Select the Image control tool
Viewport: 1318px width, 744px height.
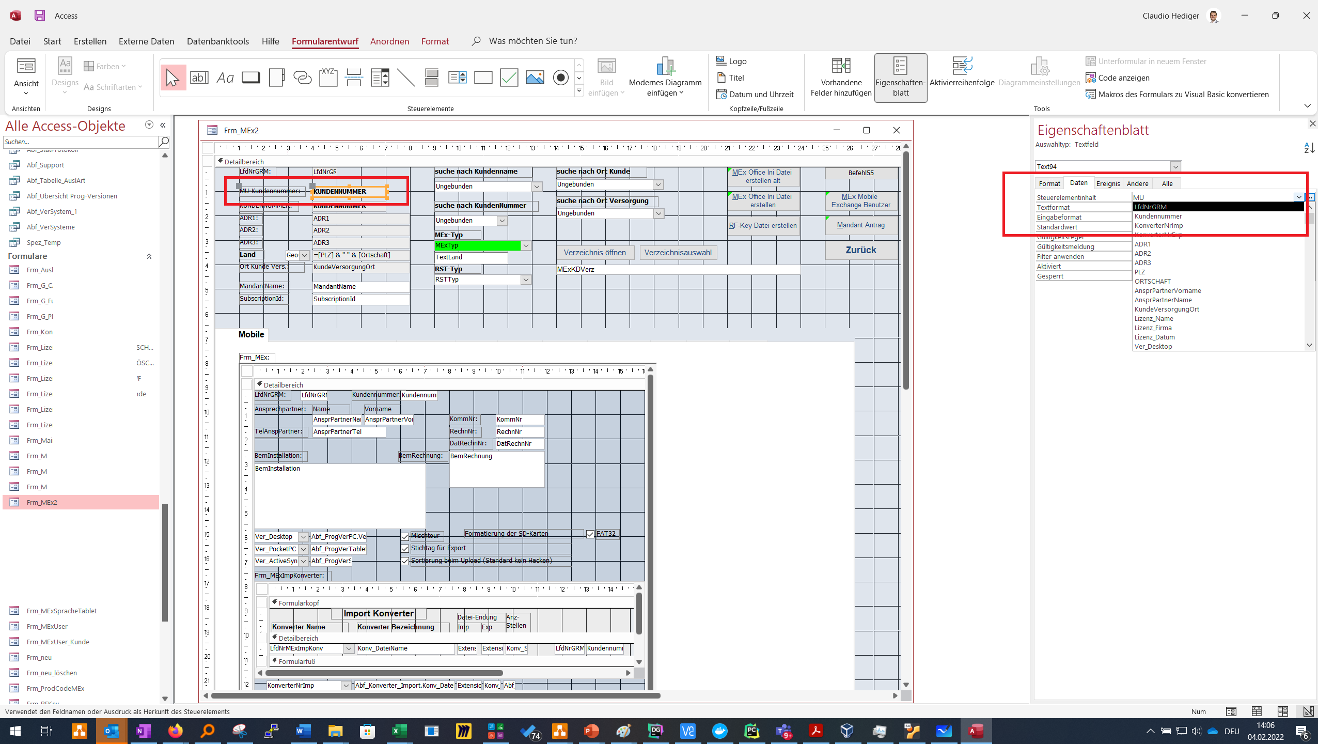pos(535,78)
